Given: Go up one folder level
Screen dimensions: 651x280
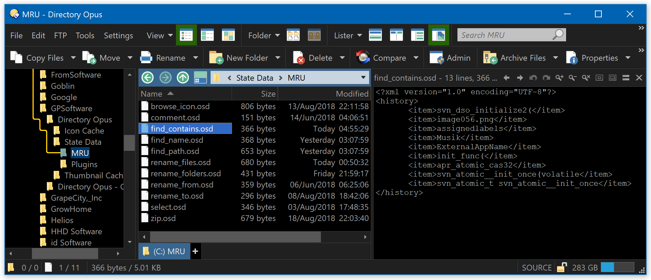Looking at the screenshot, I should click(183, 78).
